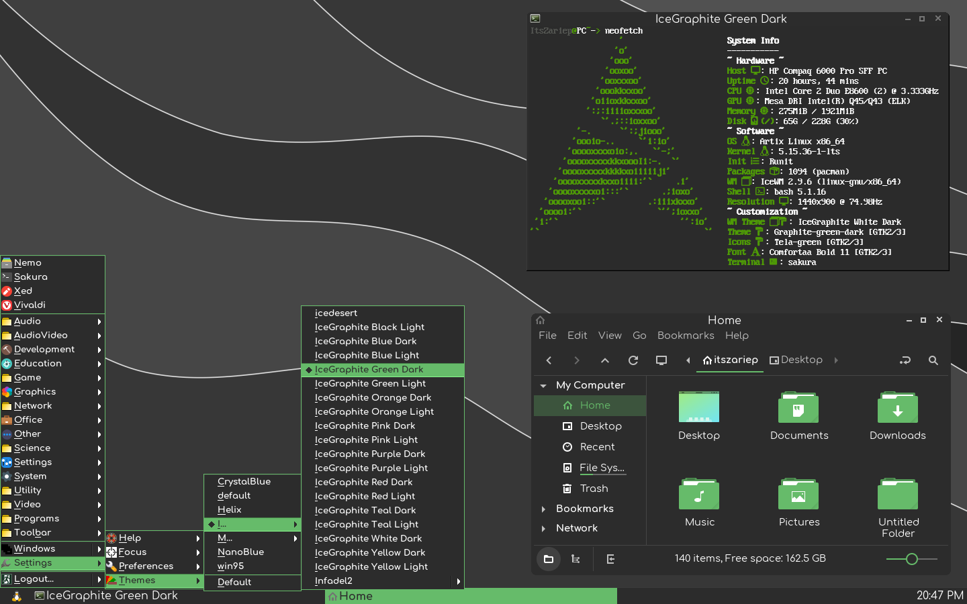
Task: Expand the Preferences submenu
Action: tap(154, 566)
